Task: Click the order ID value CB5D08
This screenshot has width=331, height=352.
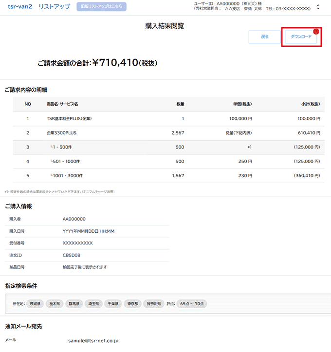Action: (72, 255)
